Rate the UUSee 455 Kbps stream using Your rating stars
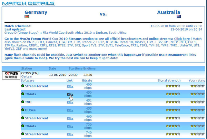This screenshot has width=207, height=139. [x=197, y=110]
